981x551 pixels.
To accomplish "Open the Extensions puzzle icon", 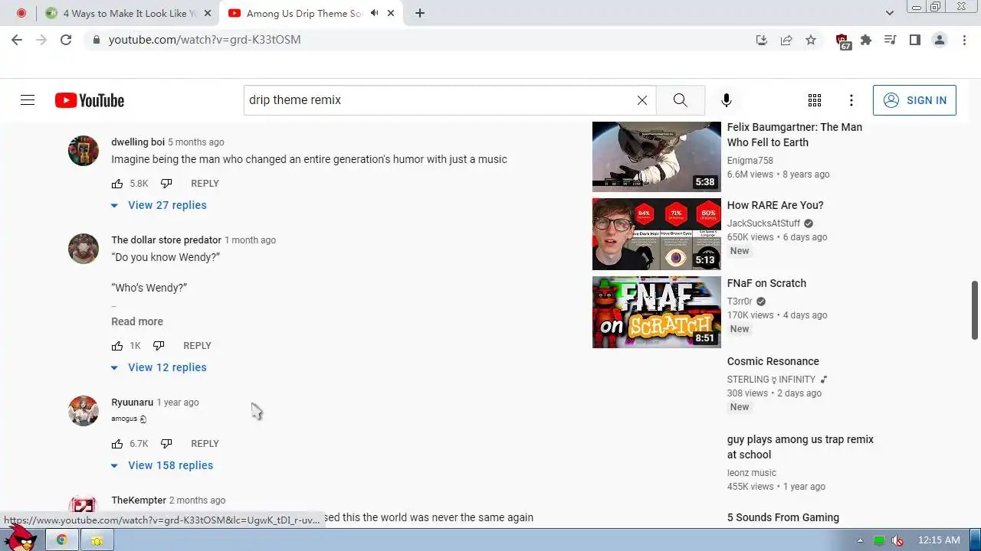I will [866, 40].
